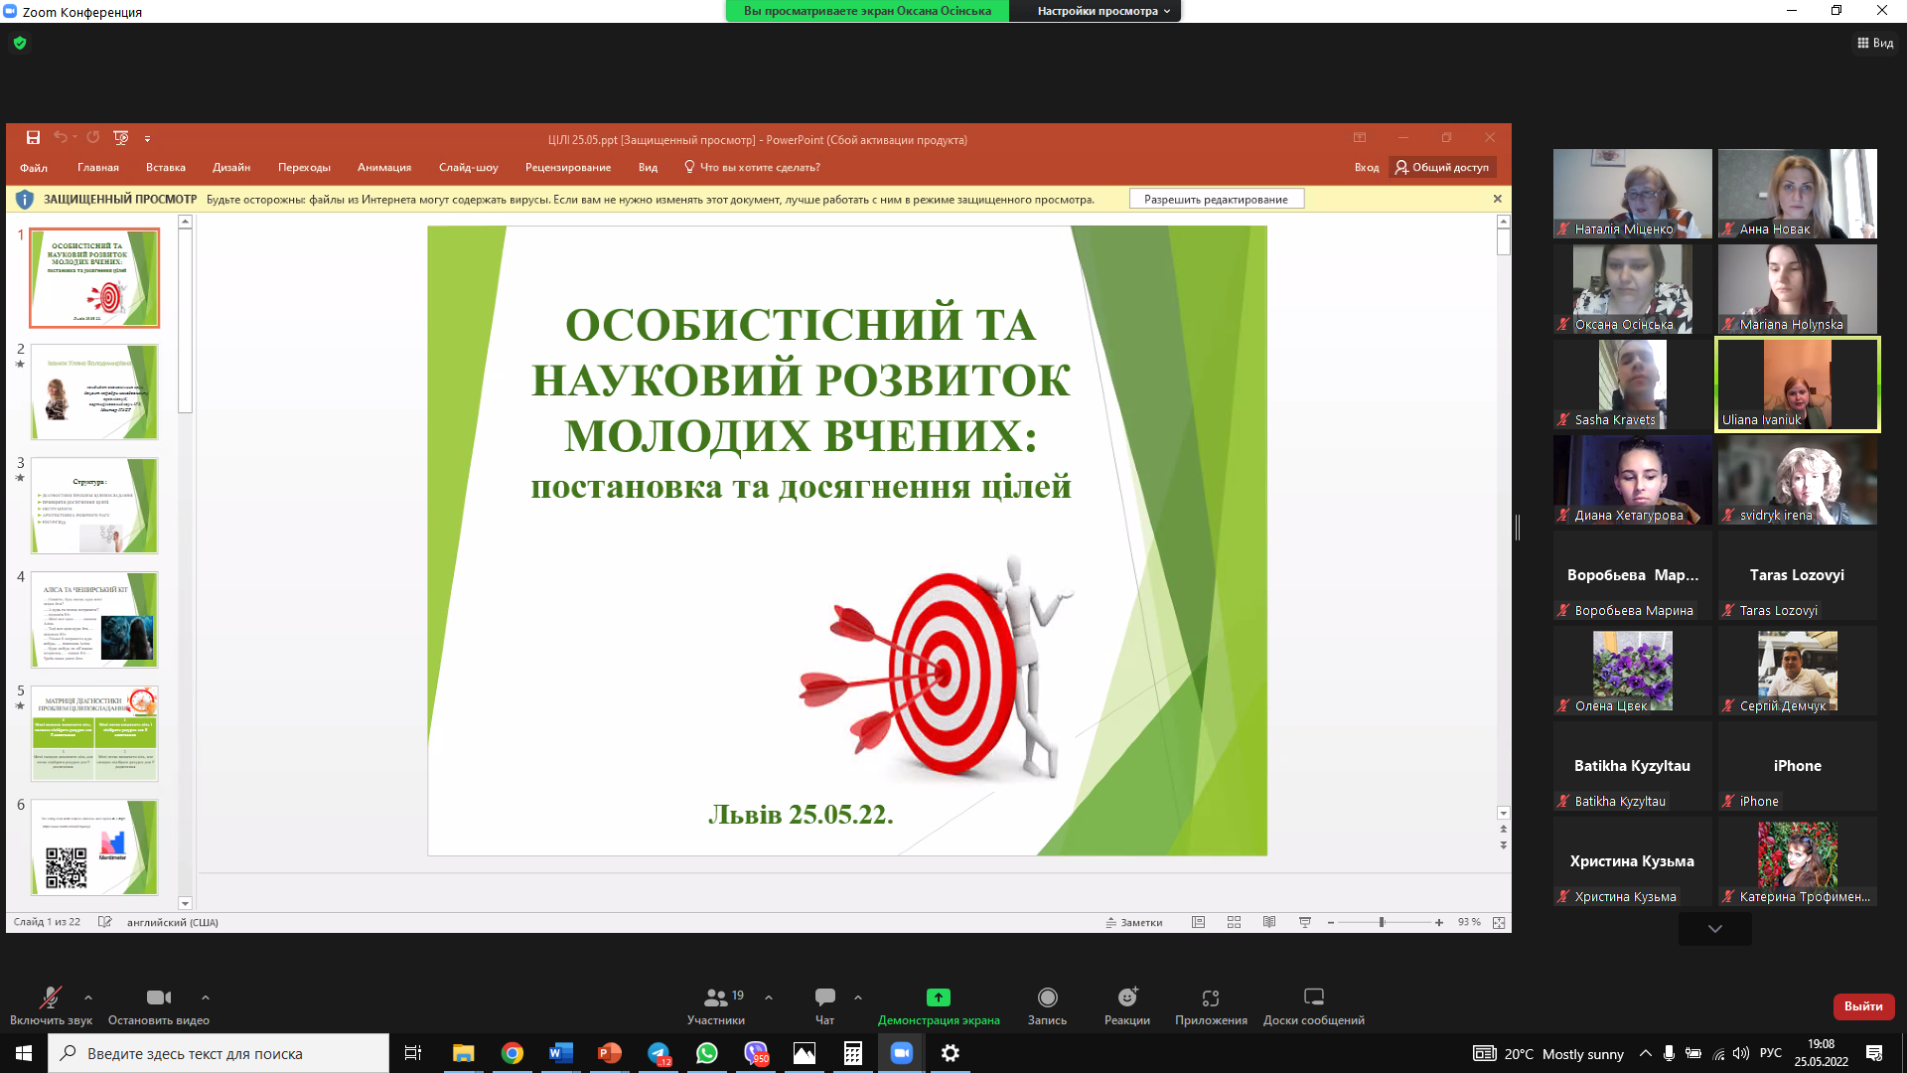Open the Zoom Chat panel icon
The width and height of the screenshot is (1907, 1073).
click(x=824, y=997)
